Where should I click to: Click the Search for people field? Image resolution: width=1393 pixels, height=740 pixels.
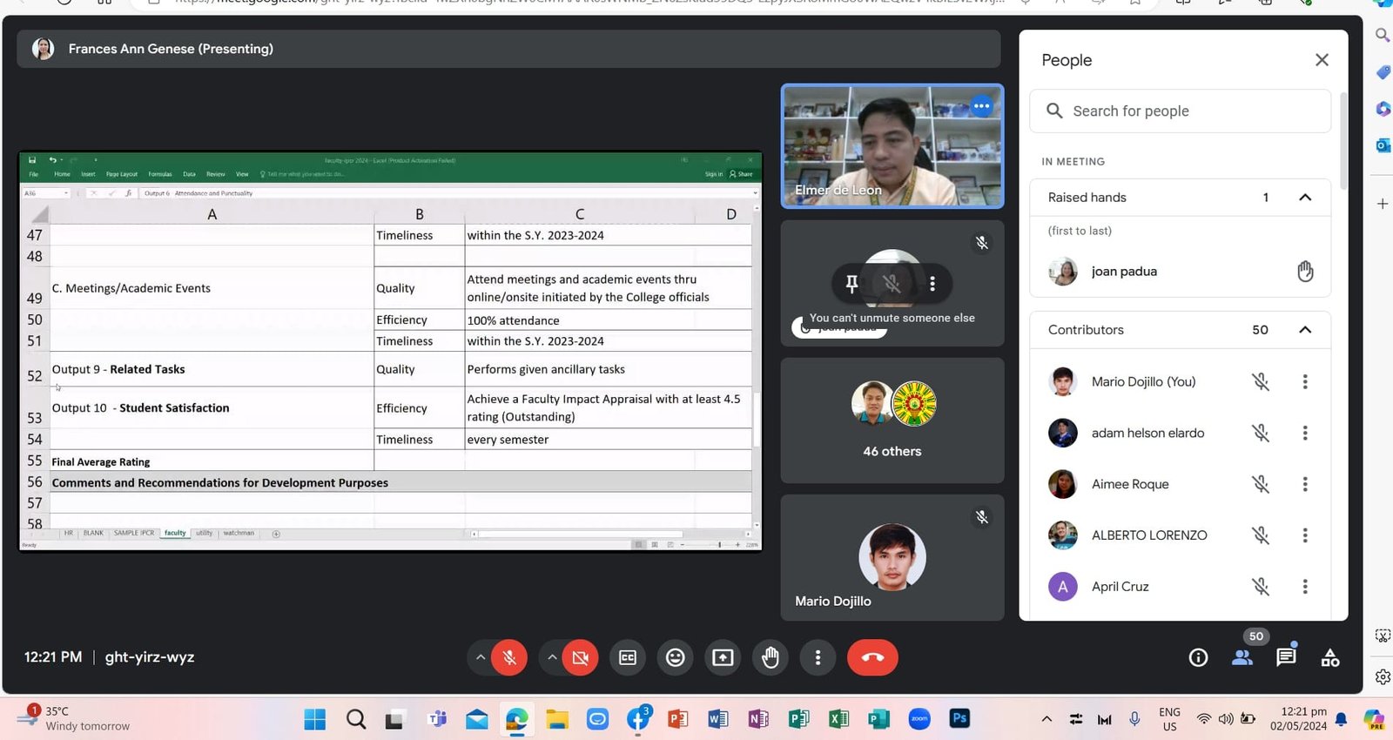point(1181,111)
